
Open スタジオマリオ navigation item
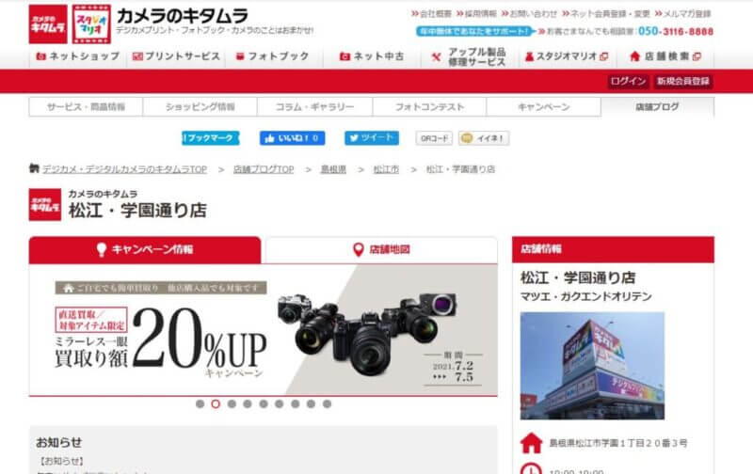coord(568,56)
